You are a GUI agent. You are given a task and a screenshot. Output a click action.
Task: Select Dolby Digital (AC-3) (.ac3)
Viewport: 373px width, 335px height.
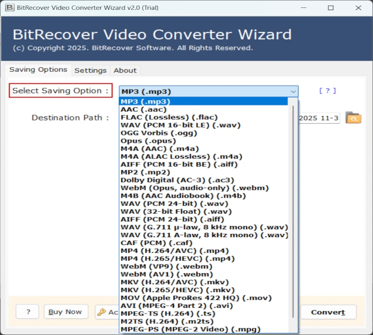point(203,180)
